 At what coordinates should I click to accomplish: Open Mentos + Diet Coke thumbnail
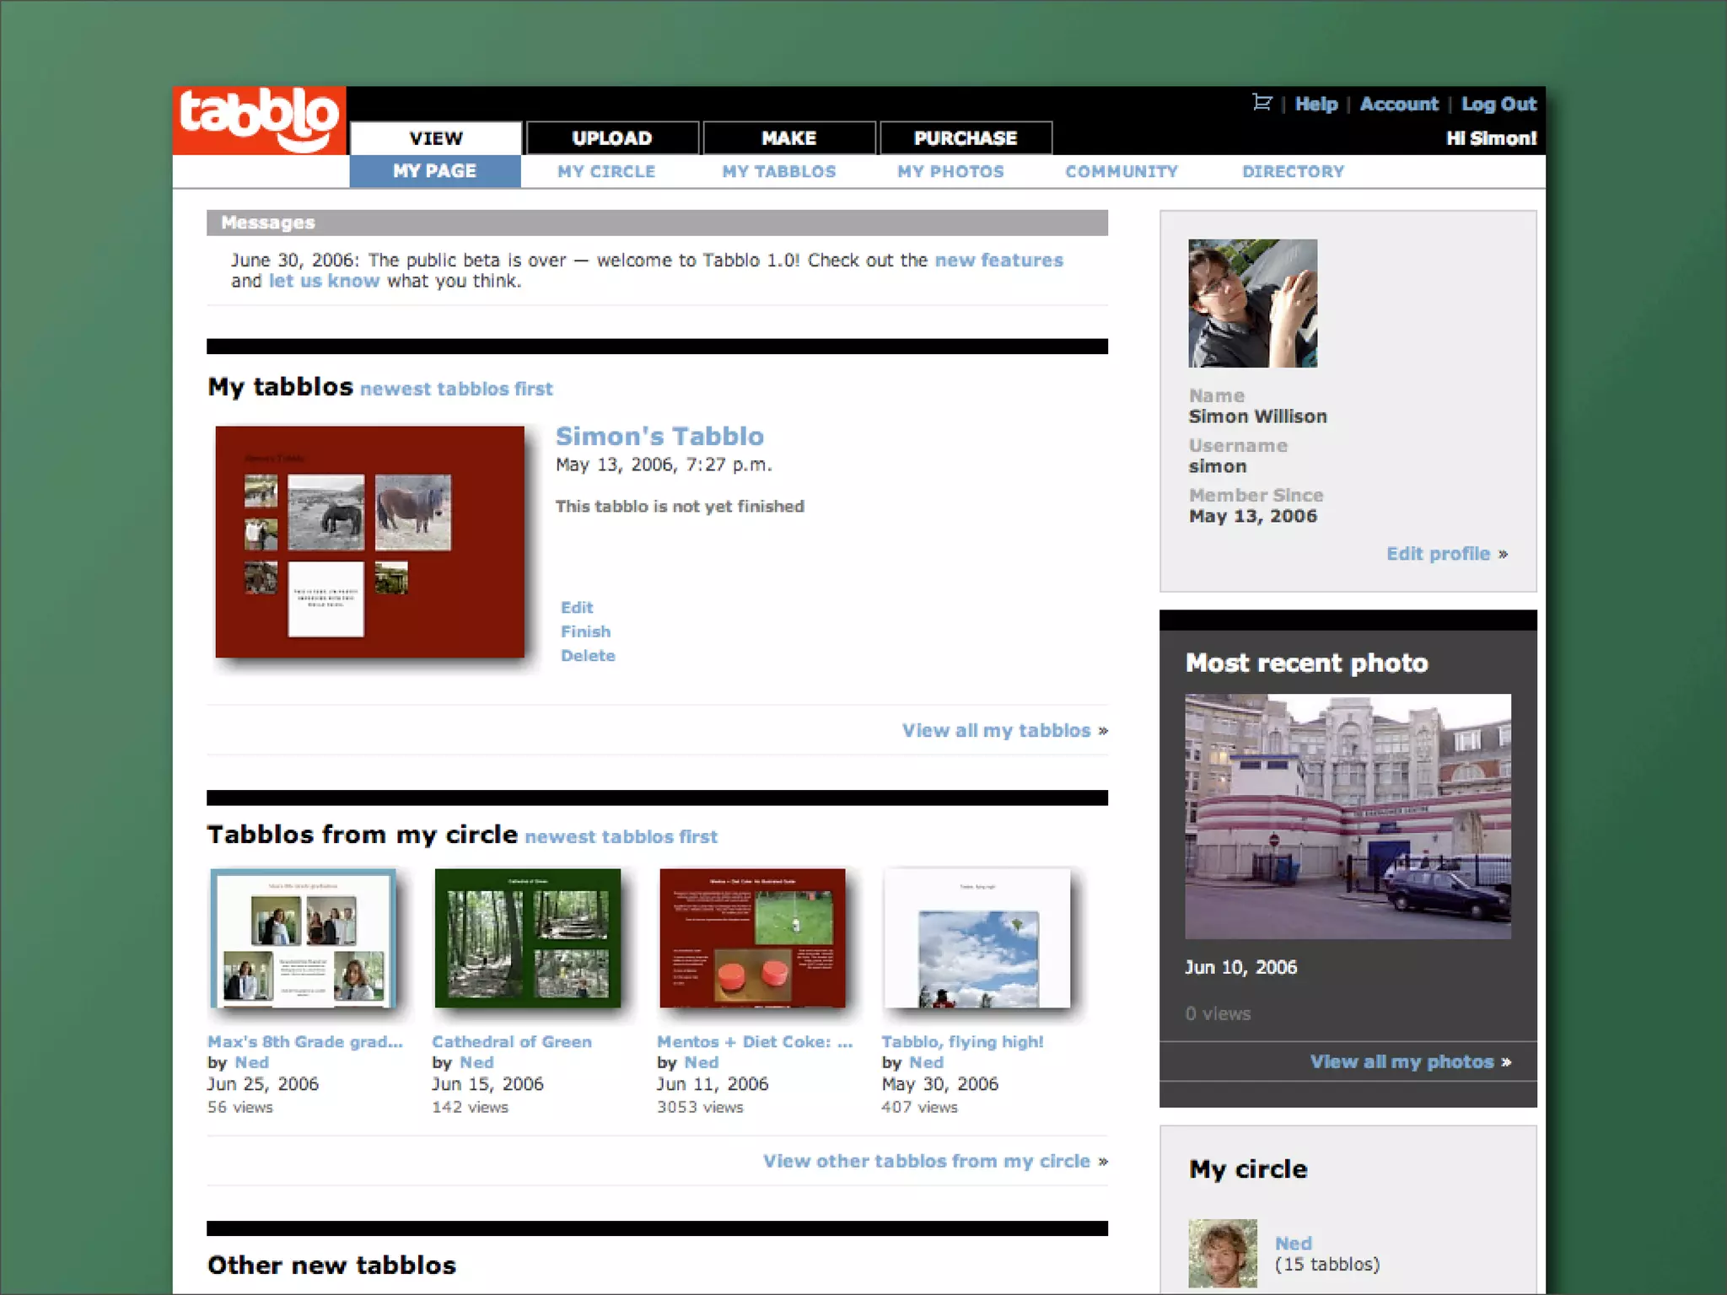(x=752, y=938)
